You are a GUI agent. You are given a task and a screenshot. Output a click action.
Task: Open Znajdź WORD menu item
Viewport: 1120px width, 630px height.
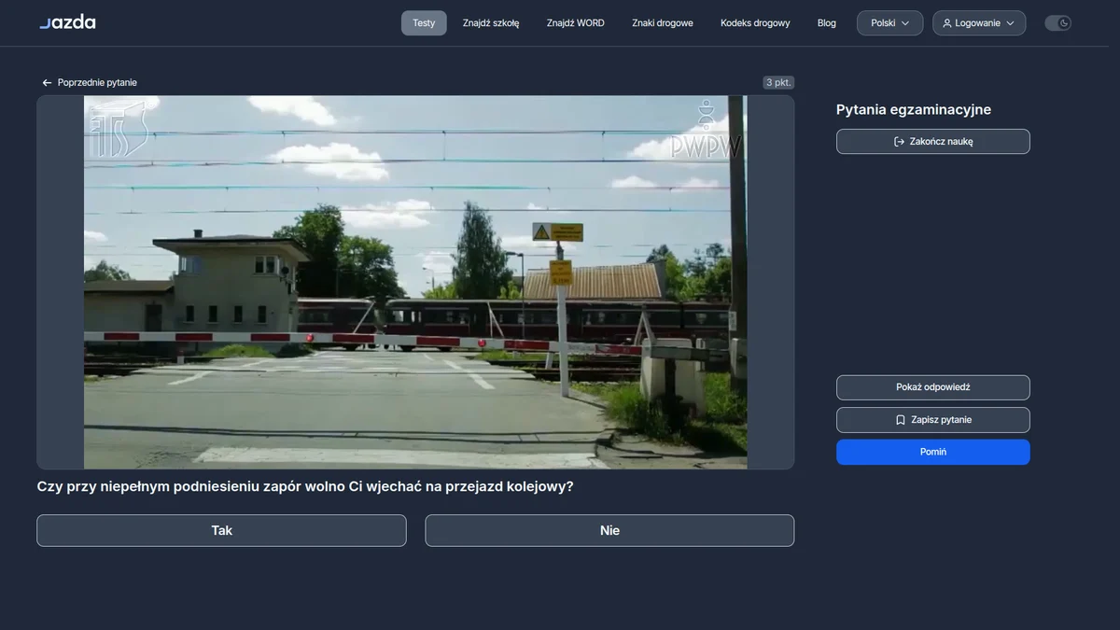(x=576, y=23)
